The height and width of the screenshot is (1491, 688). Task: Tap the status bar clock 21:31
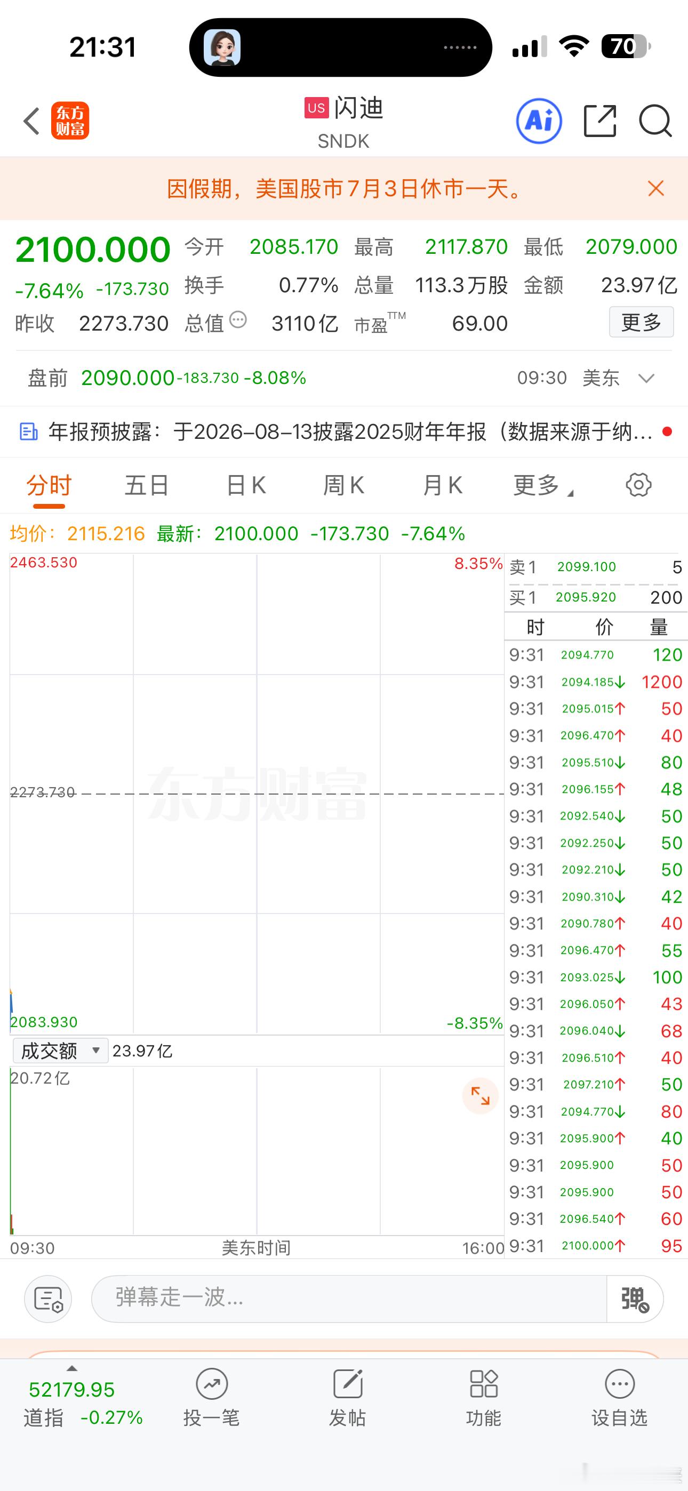click(102, 47)
